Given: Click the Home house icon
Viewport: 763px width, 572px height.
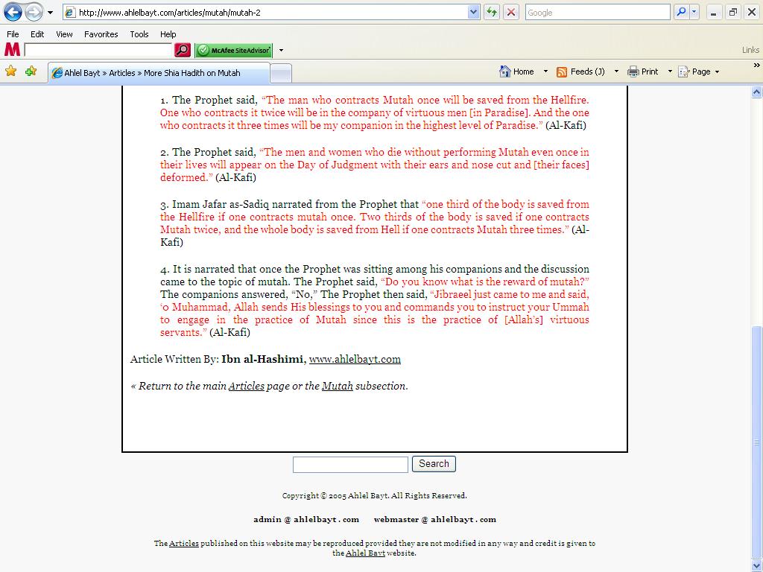Looking at the screenshot, I should tap(504, 71).
